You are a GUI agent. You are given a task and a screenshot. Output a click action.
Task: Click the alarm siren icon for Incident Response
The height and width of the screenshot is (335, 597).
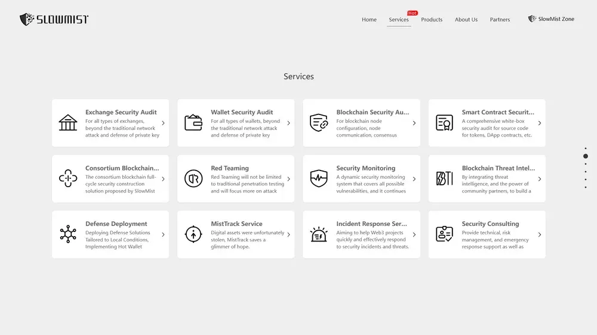319,234
